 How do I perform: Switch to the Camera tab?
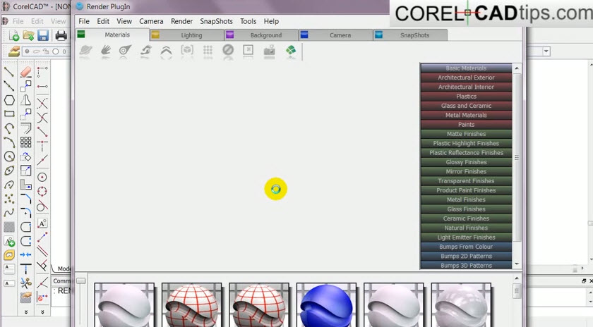point(336,35)
